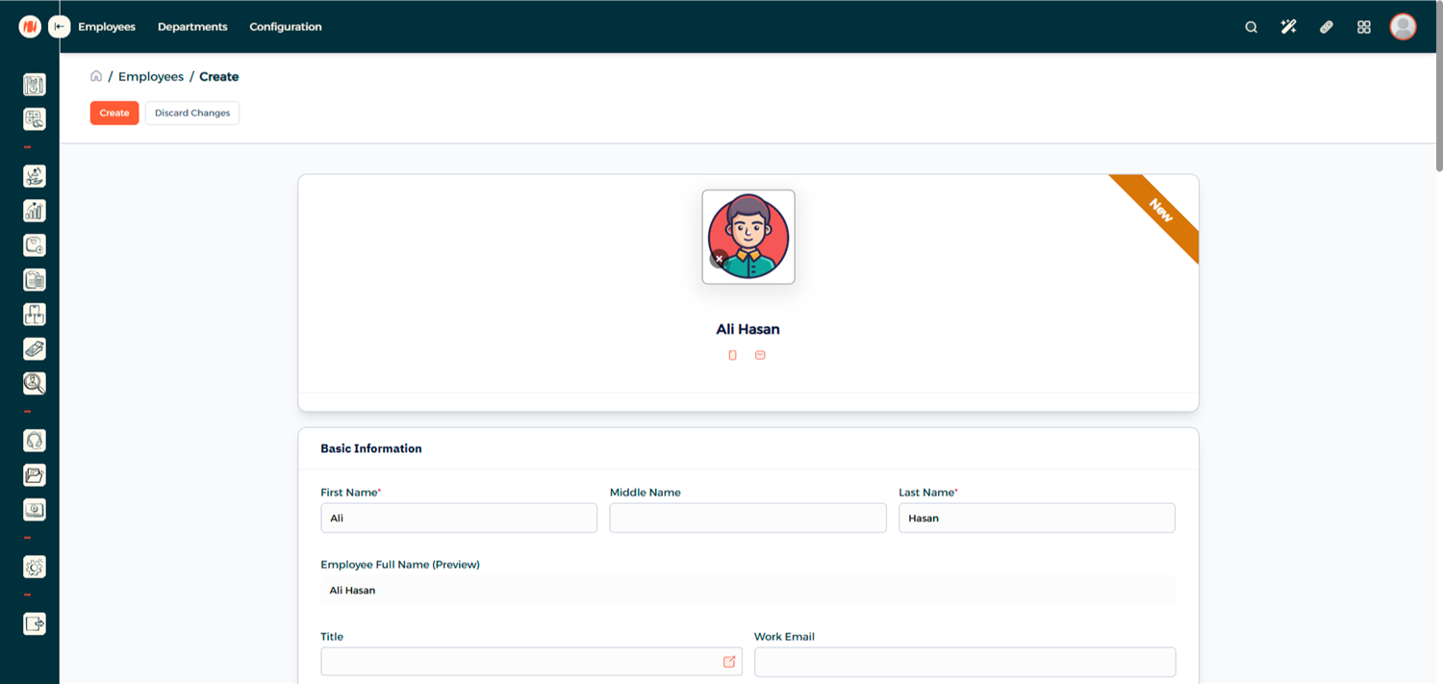Click the settings gear icon in sidebar
Image resolution: width=1443 pixels, height=684 pixels.
pos(35,568)
